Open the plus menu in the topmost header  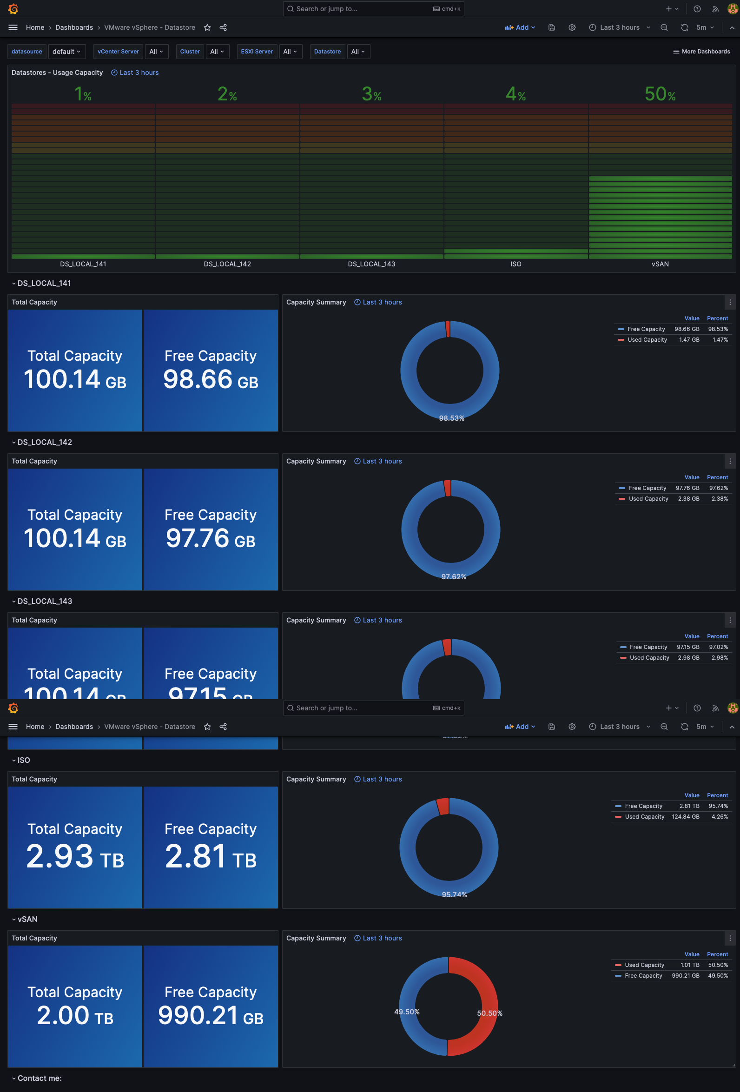coord(672,9)
